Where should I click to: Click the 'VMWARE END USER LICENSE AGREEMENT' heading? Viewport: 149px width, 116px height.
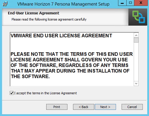point(61,36)
